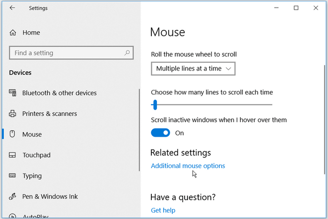Click the Typing keyboard icon
The width and height of the screenshot is (328, 219).
tap(12, 176)
